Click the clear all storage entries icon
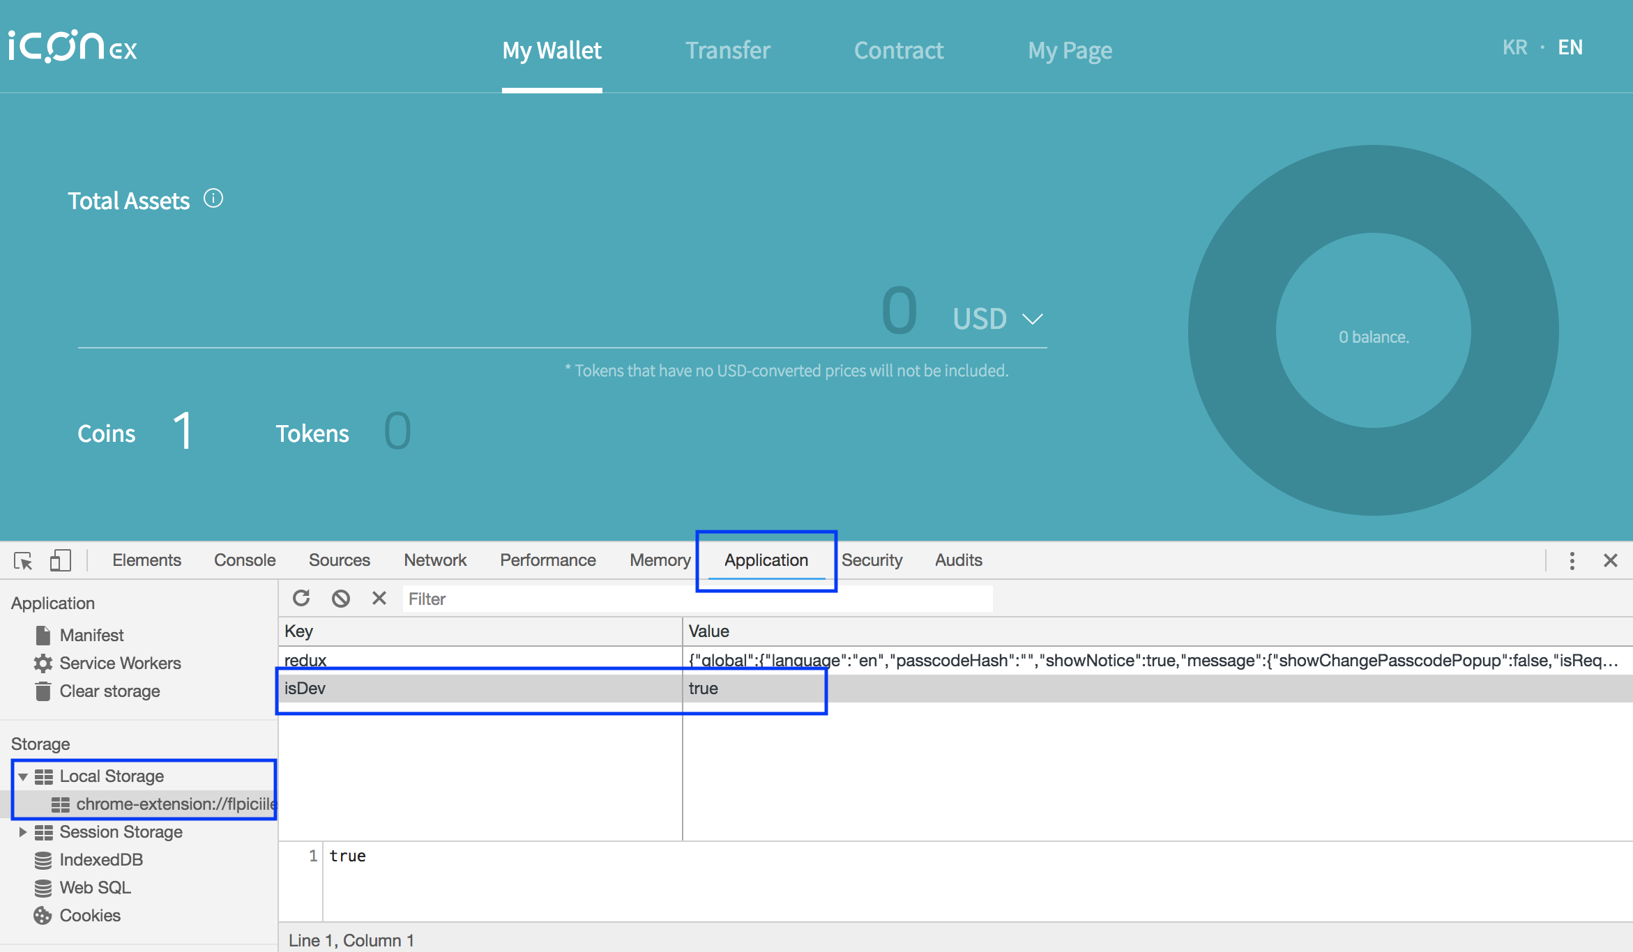 pos(341,598)
